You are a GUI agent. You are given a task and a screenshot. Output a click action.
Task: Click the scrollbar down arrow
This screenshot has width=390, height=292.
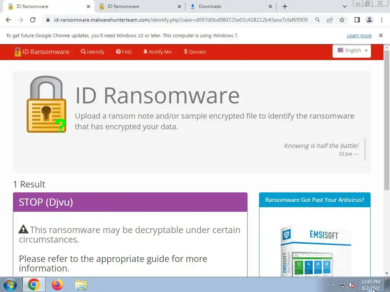pyautogui.click(x=387, y=273)
